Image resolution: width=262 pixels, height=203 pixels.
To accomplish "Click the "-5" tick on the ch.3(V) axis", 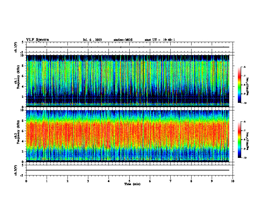I will click(x=22, y=175).
